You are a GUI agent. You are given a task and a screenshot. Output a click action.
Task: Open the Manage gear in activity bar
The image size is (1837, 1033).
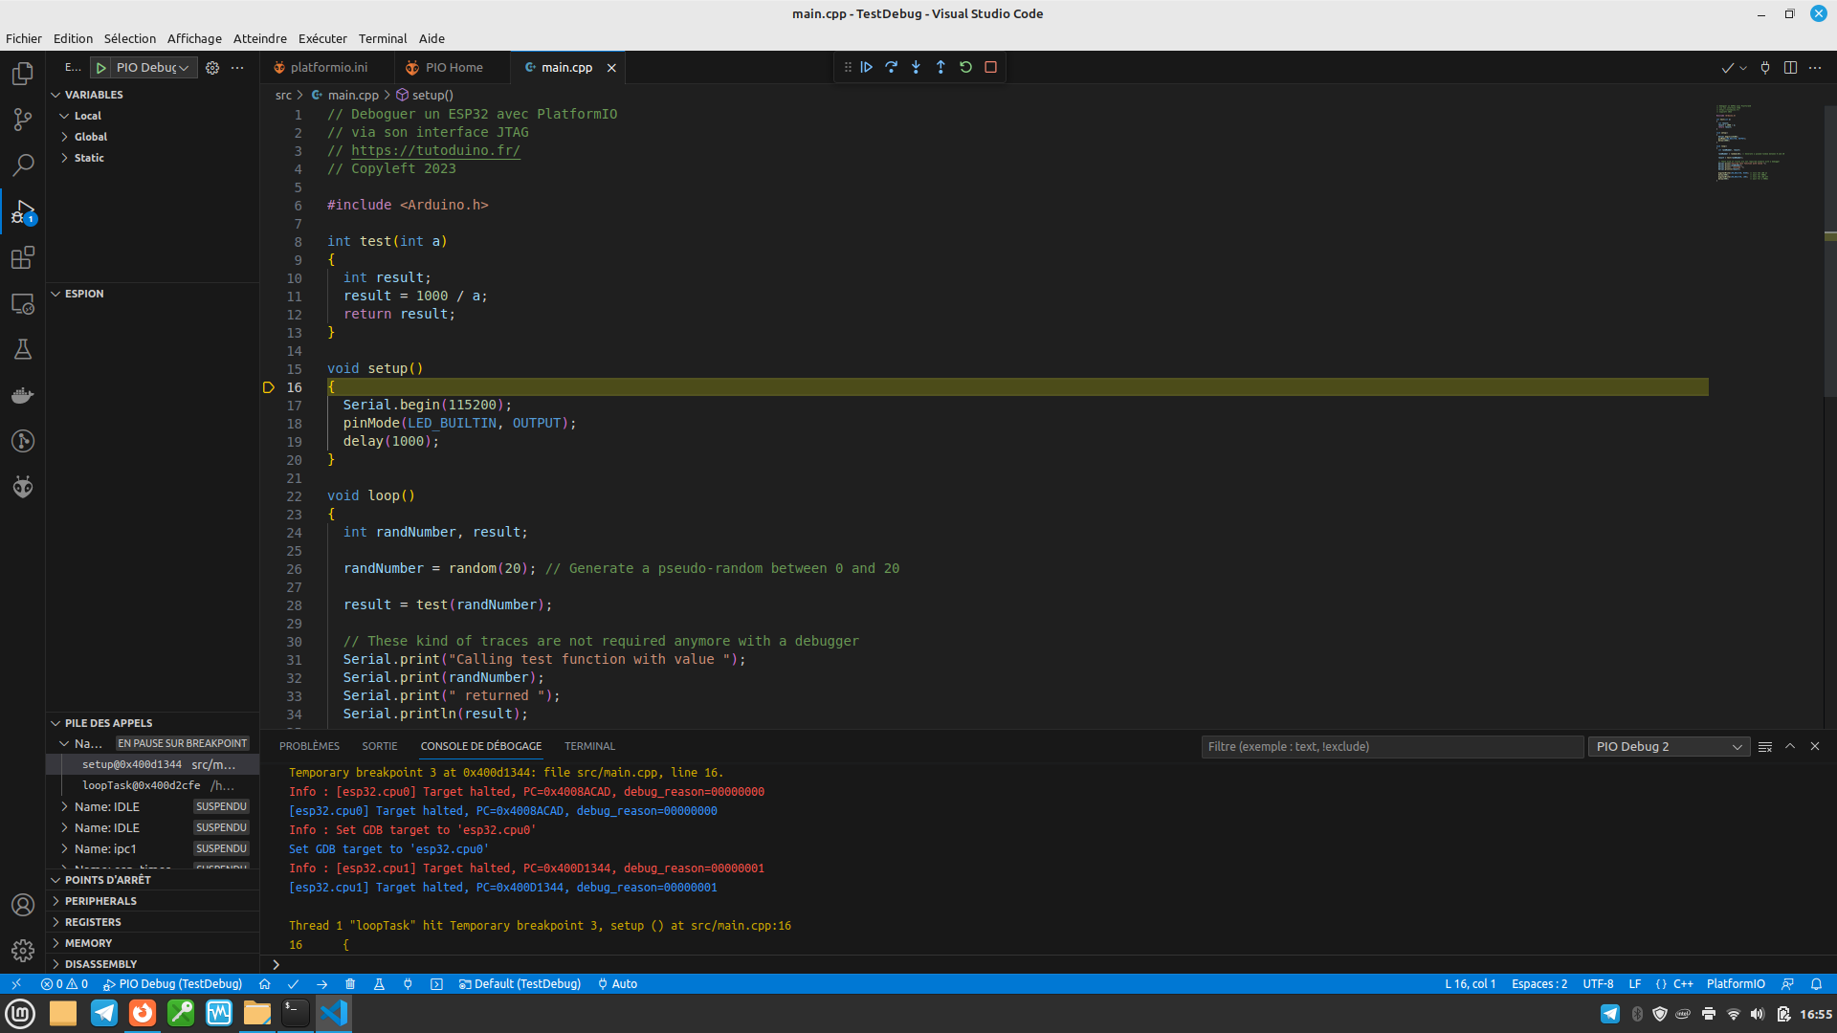(x=23, y=951)
